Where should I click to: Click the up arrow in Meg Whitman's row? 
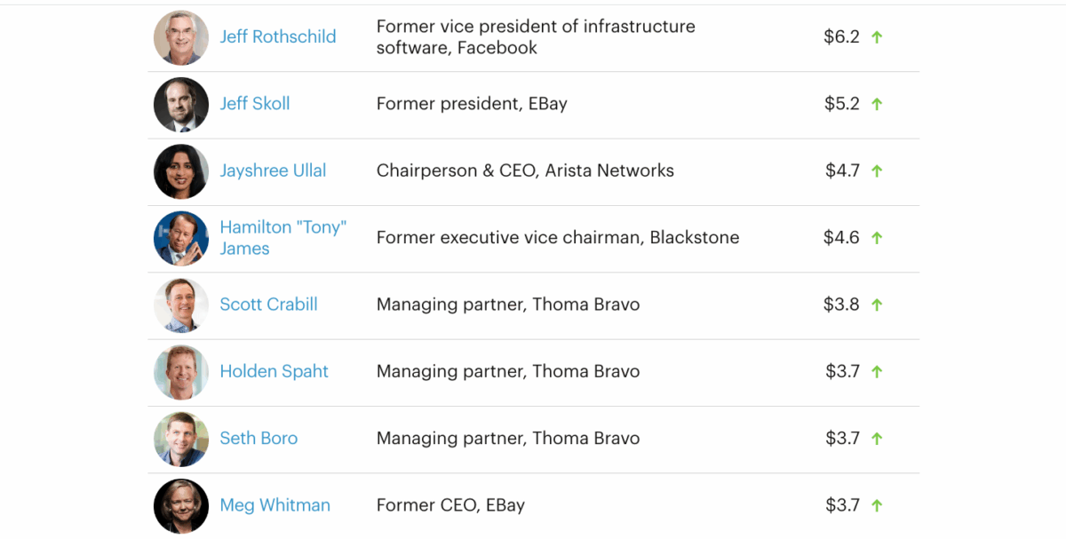(877, 506)
